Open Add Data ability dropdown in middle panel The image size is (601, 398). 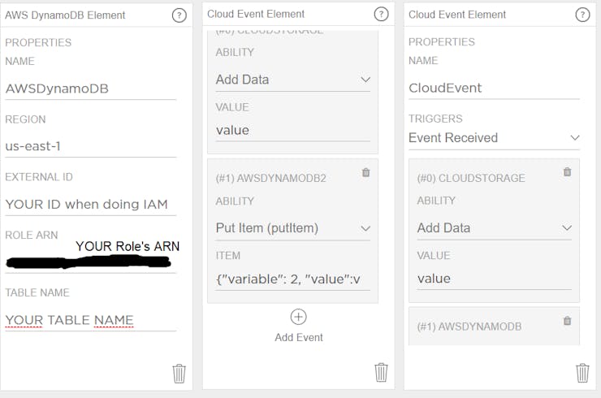click(293, 80)
